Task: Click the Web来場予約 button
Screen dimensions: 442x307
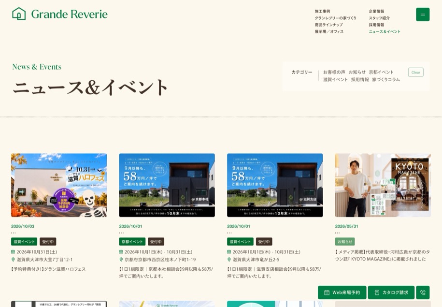Action: [342, 292]
